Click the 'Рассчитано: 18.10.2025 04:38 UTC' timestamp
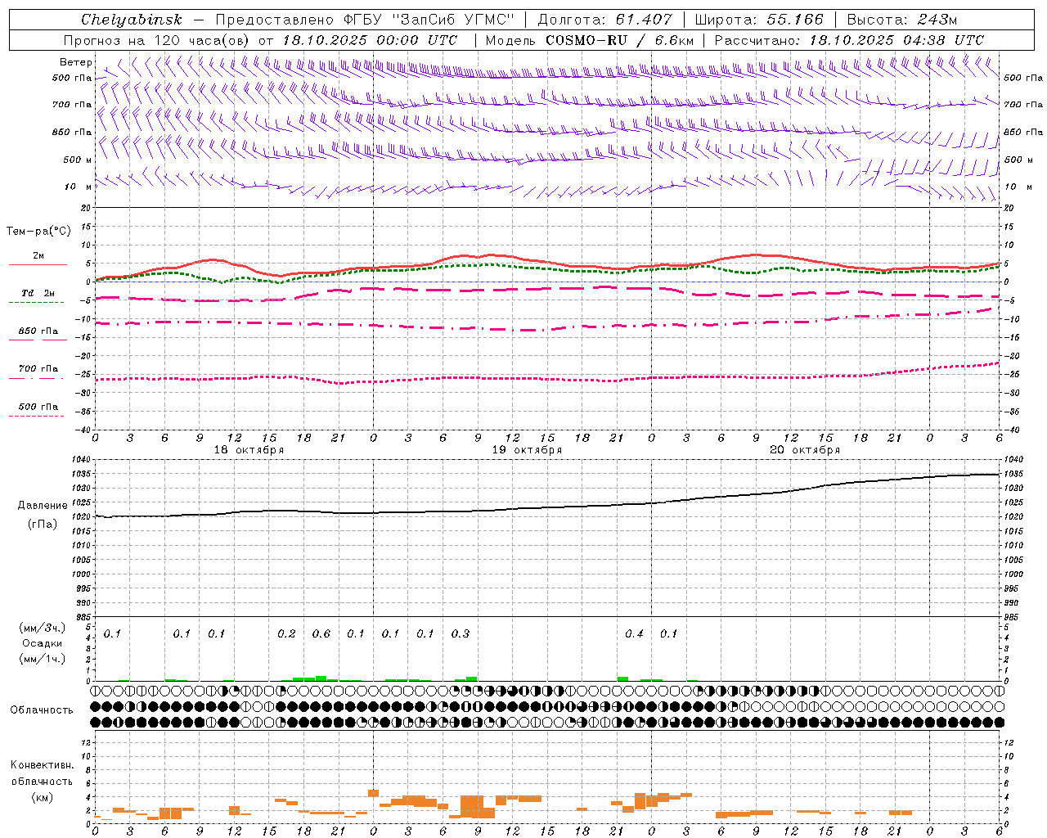The image size is (1047, 838). click(x=849, y=40)
